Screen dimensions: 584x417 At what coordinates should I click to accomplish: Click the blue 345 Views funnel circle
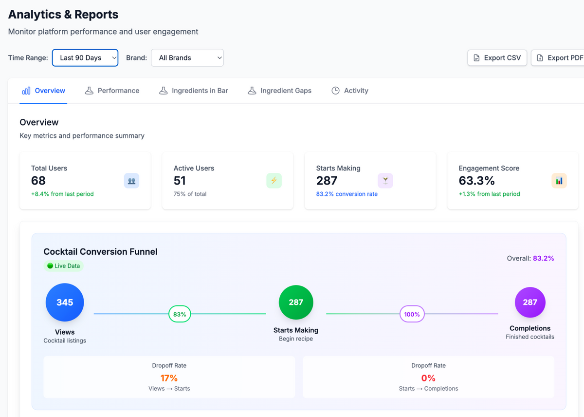click(65, 303)
